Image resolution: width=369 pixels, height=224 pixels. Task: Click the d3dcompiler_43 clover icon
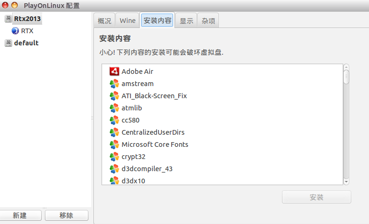point(115,169)
